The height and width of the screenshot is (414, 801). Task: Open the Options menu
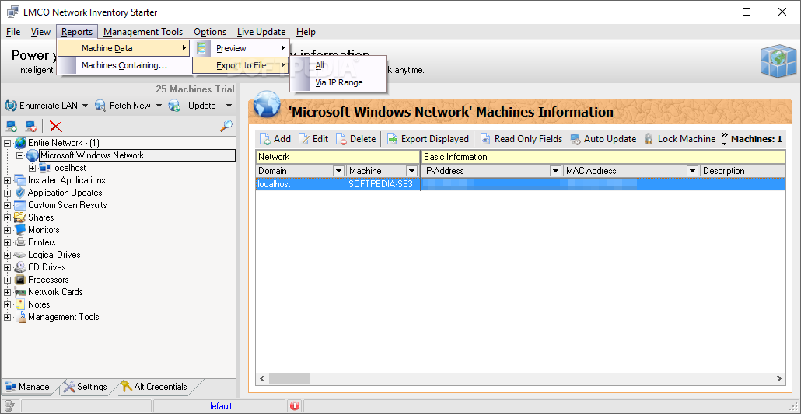[210, 32]
